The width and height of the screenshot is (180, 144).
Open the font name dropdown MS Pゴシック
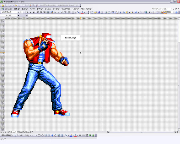[18, 12]
